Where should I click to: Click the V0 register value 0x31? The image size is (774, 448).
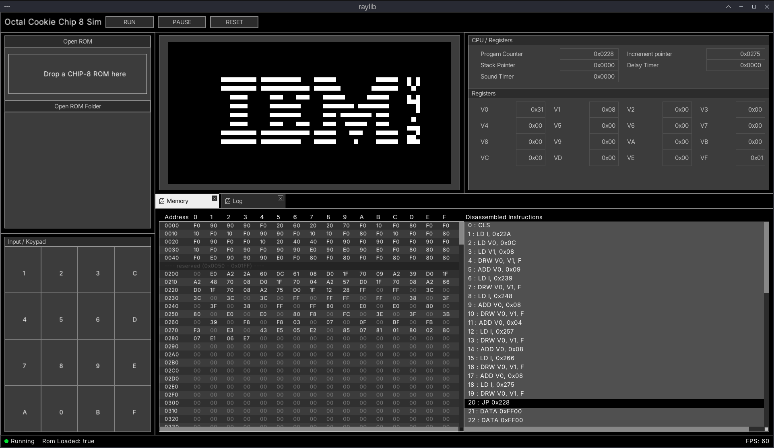(530, 110)
